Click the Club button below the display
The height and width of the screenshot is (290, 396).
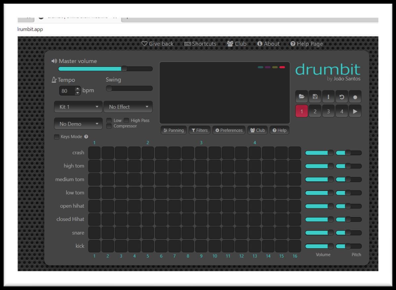(257, 130)
